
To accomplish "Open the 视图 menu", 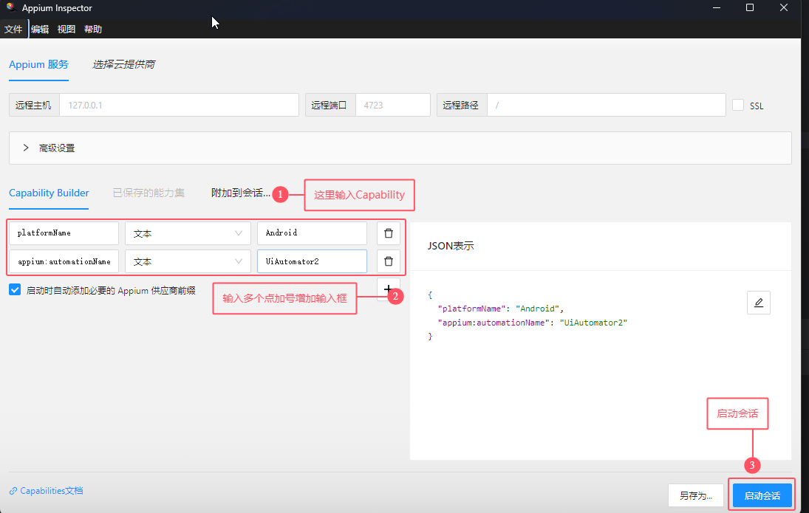I will tap(66, 29).
